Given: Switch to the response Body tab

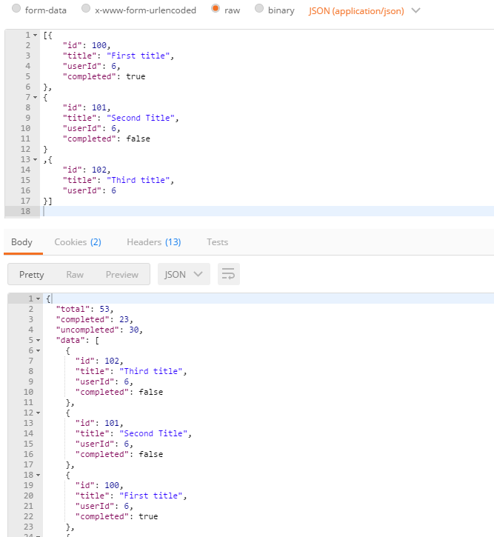Looking at the screenshot, I should (x=21, y=242).
